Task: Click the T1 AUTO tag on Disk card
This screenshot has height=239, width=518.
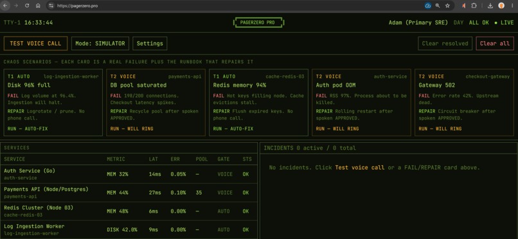Action: coord(19,76)
